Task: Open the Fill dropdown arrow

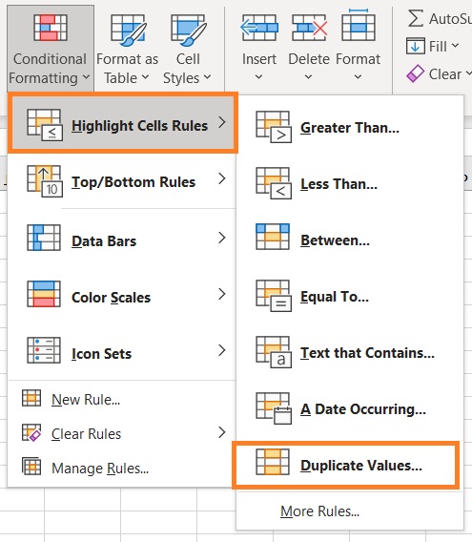Action: point(455,46)
